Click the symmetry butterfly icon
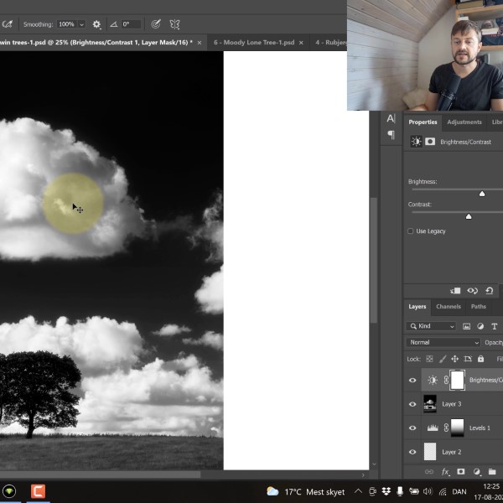The width and height of the screenshot is (503, 503). [174, 24]
